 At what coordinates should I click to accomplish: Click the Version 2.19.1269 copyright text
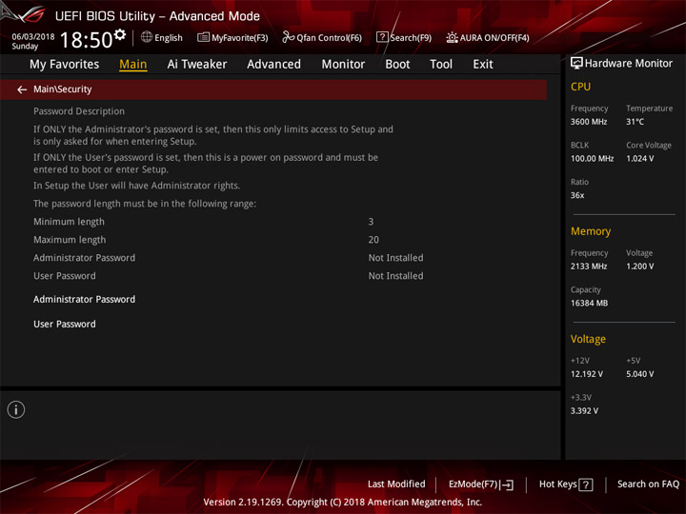pyautogui.click(x=343, y=503)
